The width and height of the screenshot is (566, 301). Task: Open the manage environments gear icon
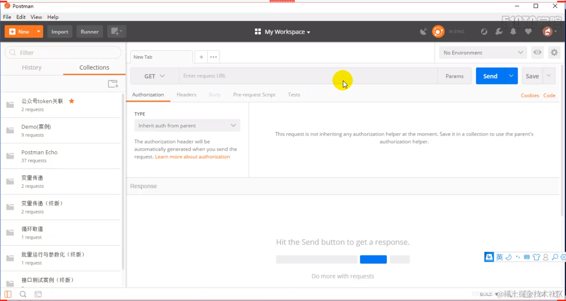(554, 53)
